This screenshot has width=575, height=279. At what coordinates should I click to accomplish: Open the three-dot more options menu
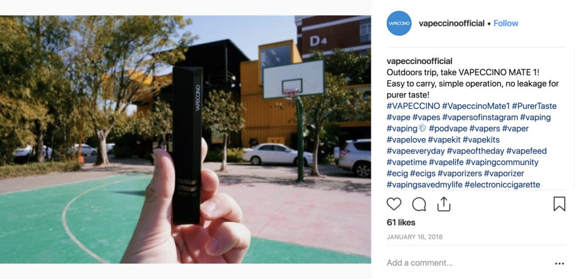tap(560, 263)
